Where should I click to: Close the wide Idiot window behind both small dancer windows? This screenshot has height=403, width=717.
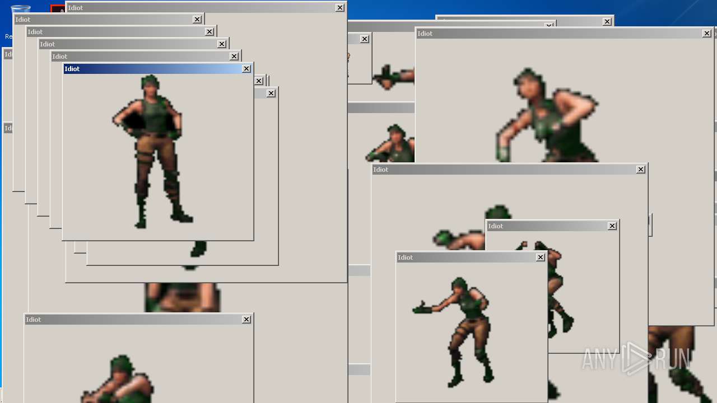pyautogui.click(x=641, y=170)
